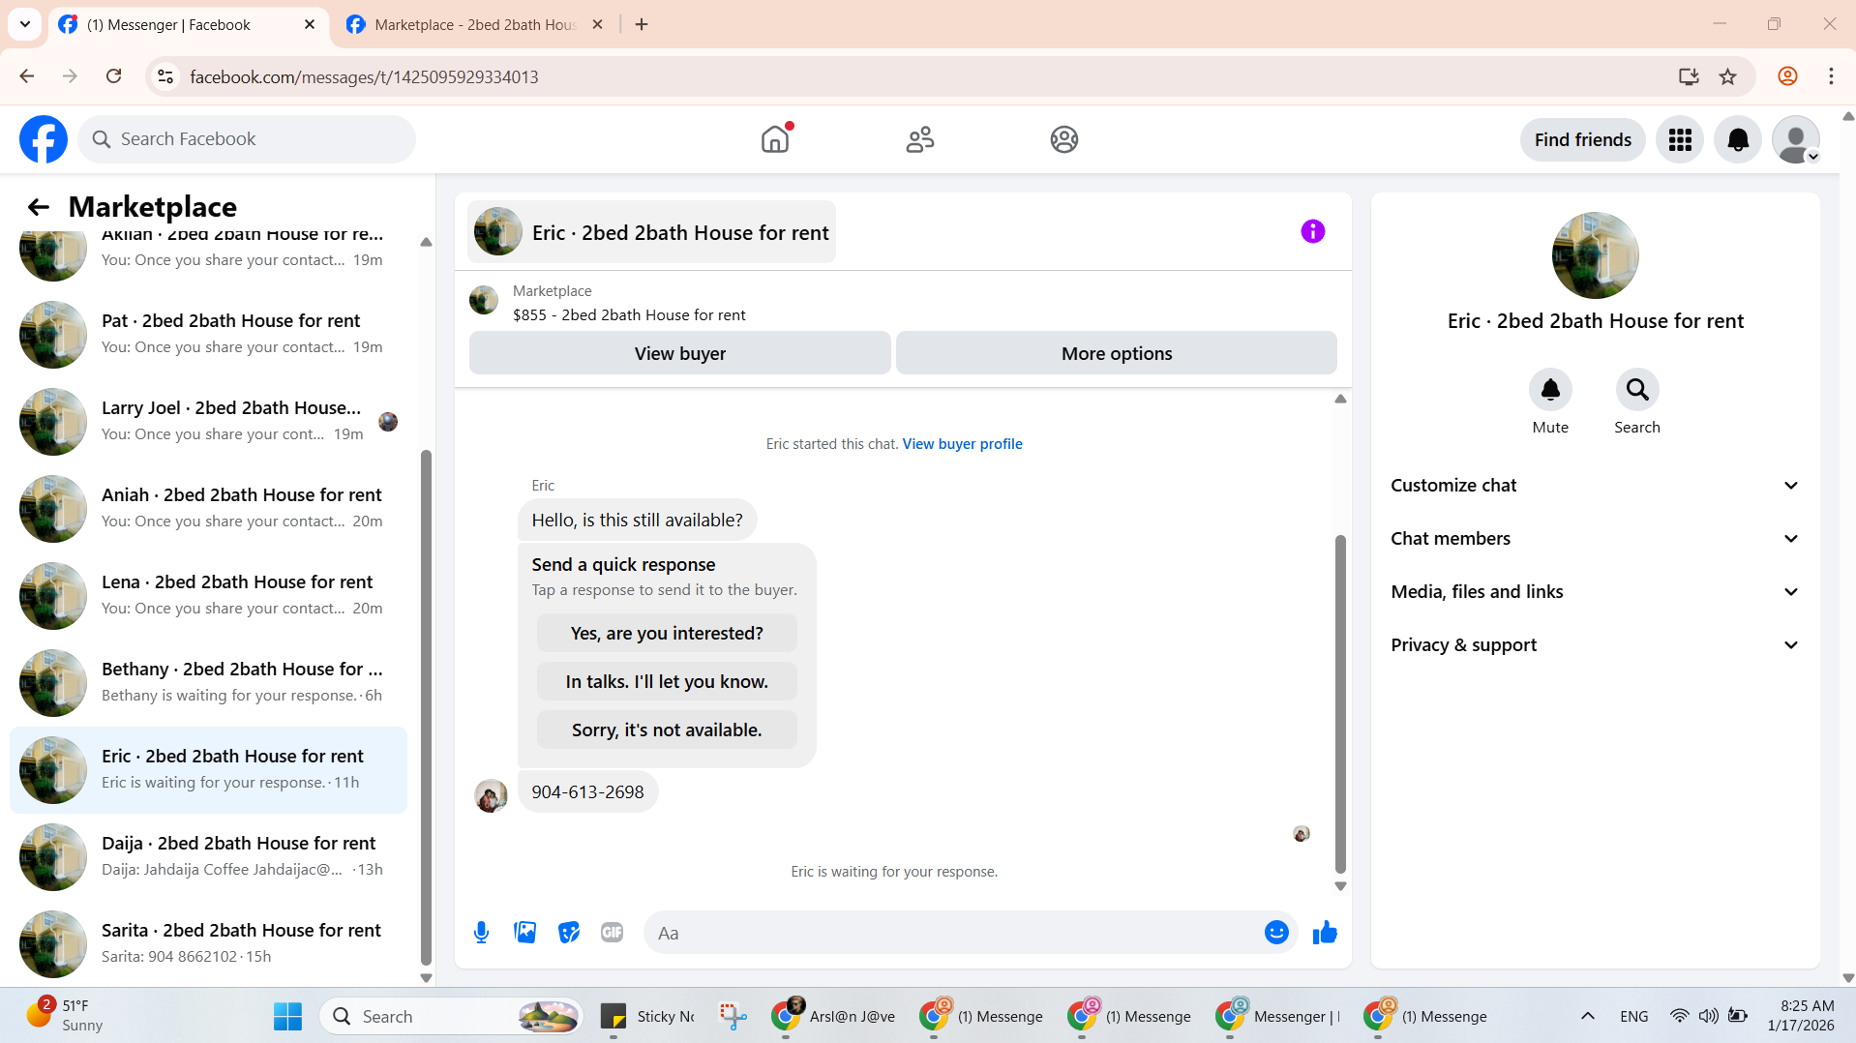This screenshot has width=1856, height=1043.
Task: Focus the Aa message input field
Action: 953,933
